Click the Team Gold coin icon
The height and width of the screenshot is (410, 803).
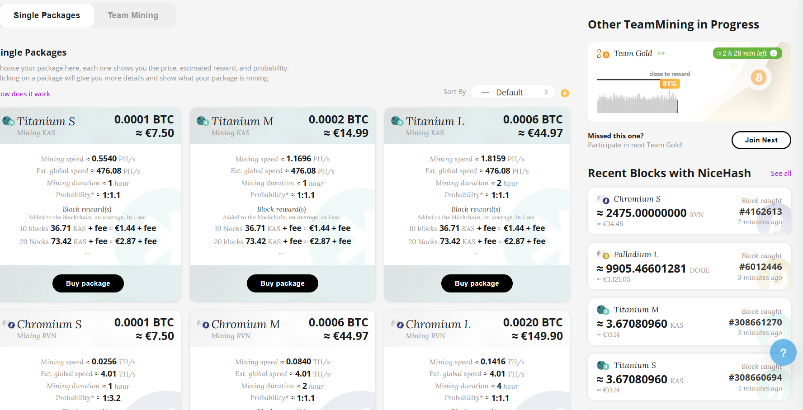pos(602,54)
